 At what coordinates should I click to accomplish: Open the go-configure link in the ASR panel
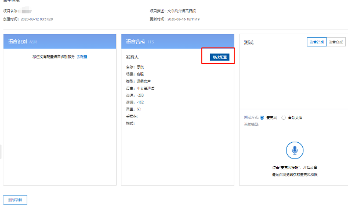click(x=82, y=57)
